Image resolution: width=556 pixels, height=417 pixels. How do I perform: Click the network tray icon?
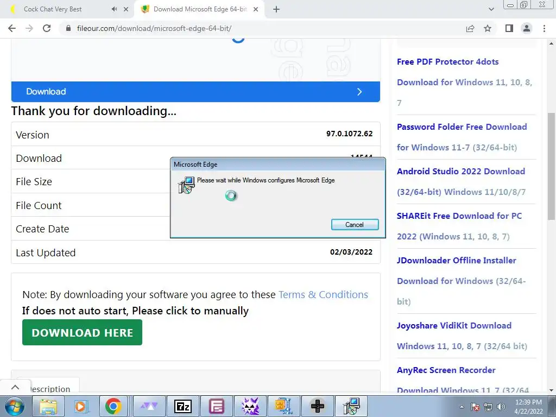pos(488,407)
